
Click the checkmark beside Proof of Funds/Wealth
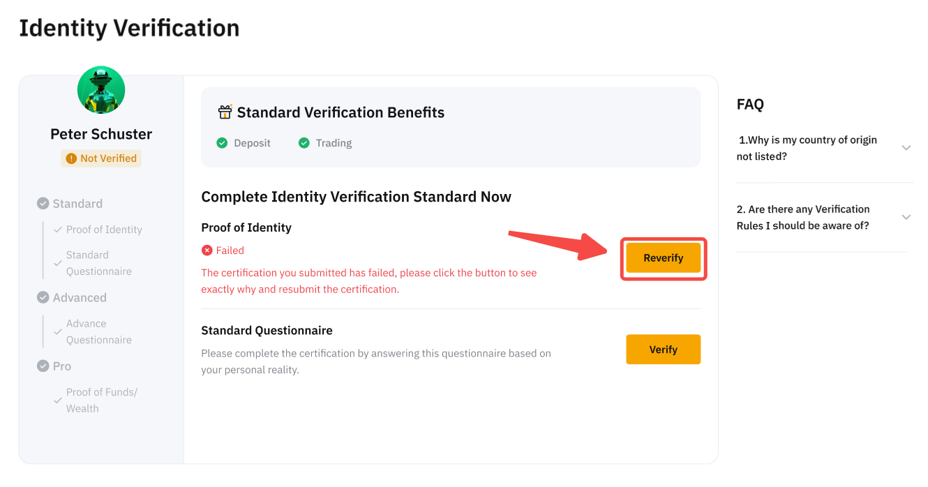click(x=58, y=400)
